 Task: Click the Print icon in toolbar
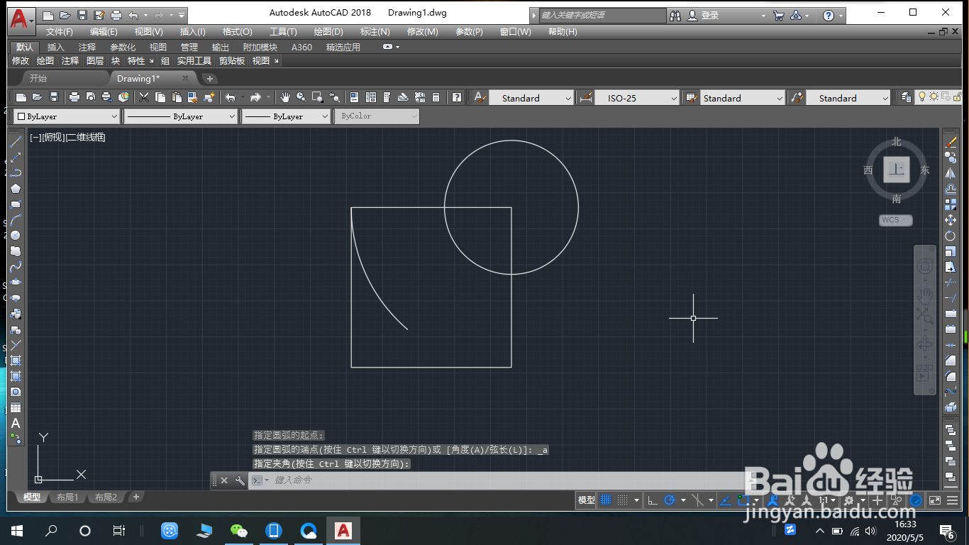[x=74, y=97]
